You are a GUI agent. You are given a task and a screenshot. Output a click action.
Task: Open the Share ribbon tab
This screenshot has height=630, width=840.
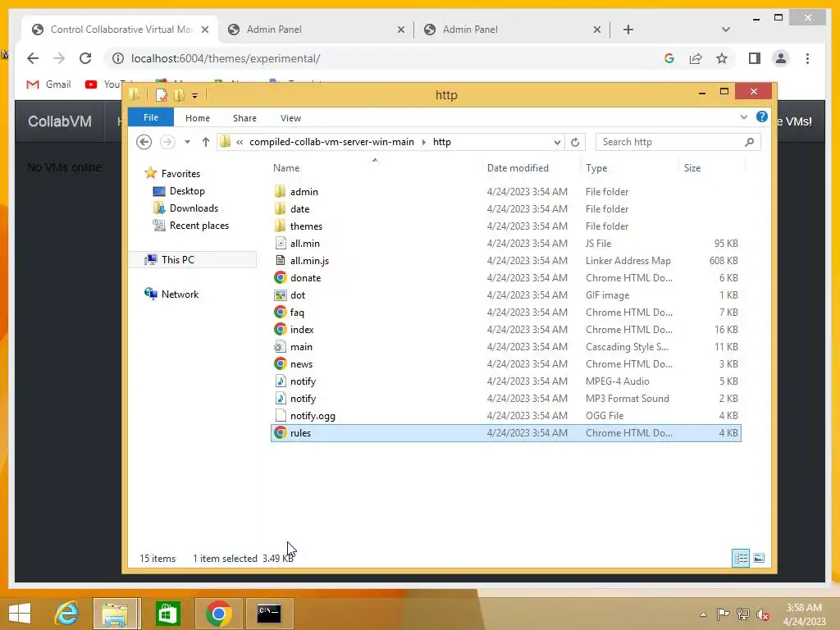(244, 118)
